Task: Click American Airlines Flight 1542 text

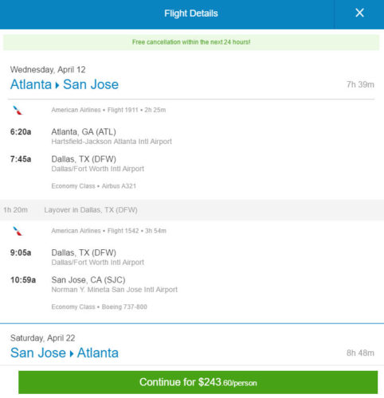Action: point(109,231)
